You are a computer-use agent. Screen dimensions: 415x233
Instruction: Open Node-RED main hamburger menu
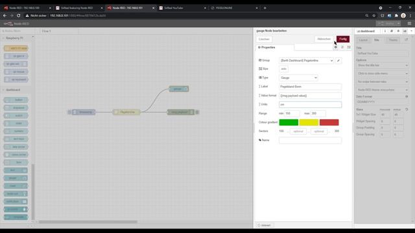pos(409,23)
